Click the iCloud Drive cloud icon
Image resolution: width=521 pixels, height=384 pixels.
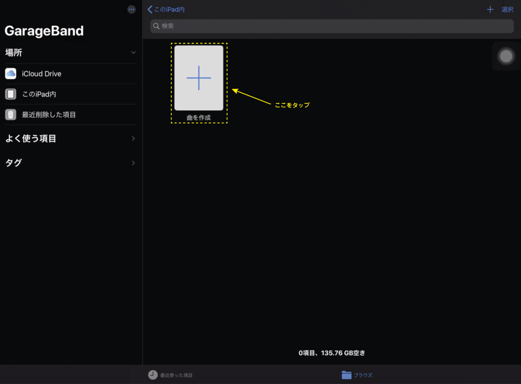11,73
